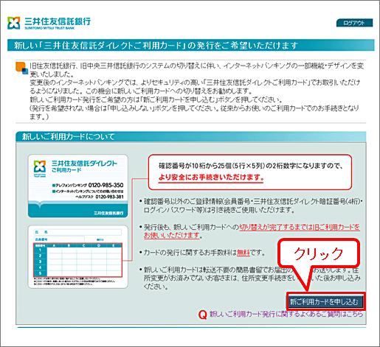This screenshot has height=347, width=380.
Task: Click the ログアウト logout button
Action: coord(354,23)
